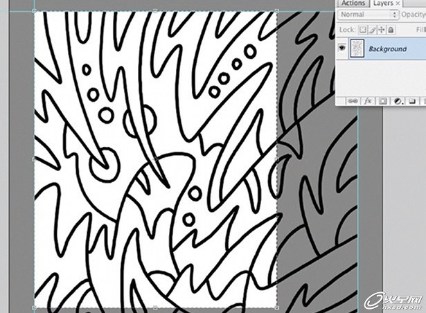Create a new group with folder icon

412,101
